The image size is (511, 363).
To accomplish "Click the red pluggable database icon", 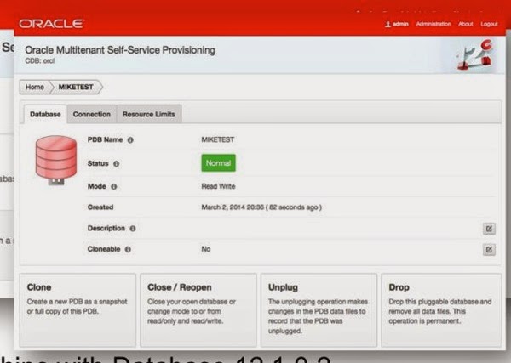I will [x=56, y=161].
